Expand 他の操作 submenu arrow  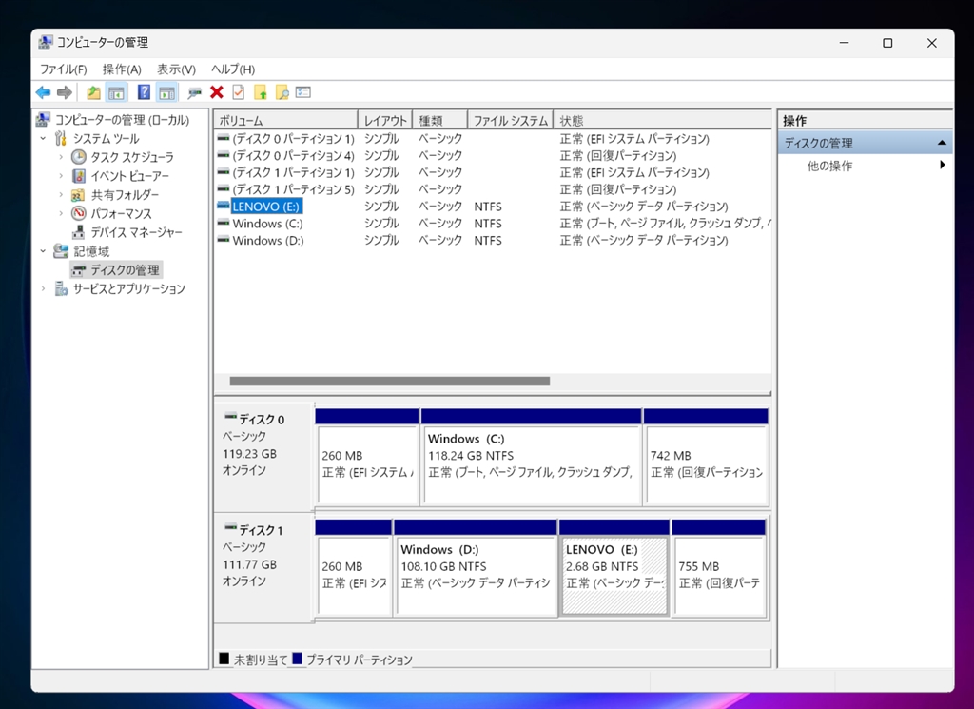pyautogui.click(x=942, y=166)
